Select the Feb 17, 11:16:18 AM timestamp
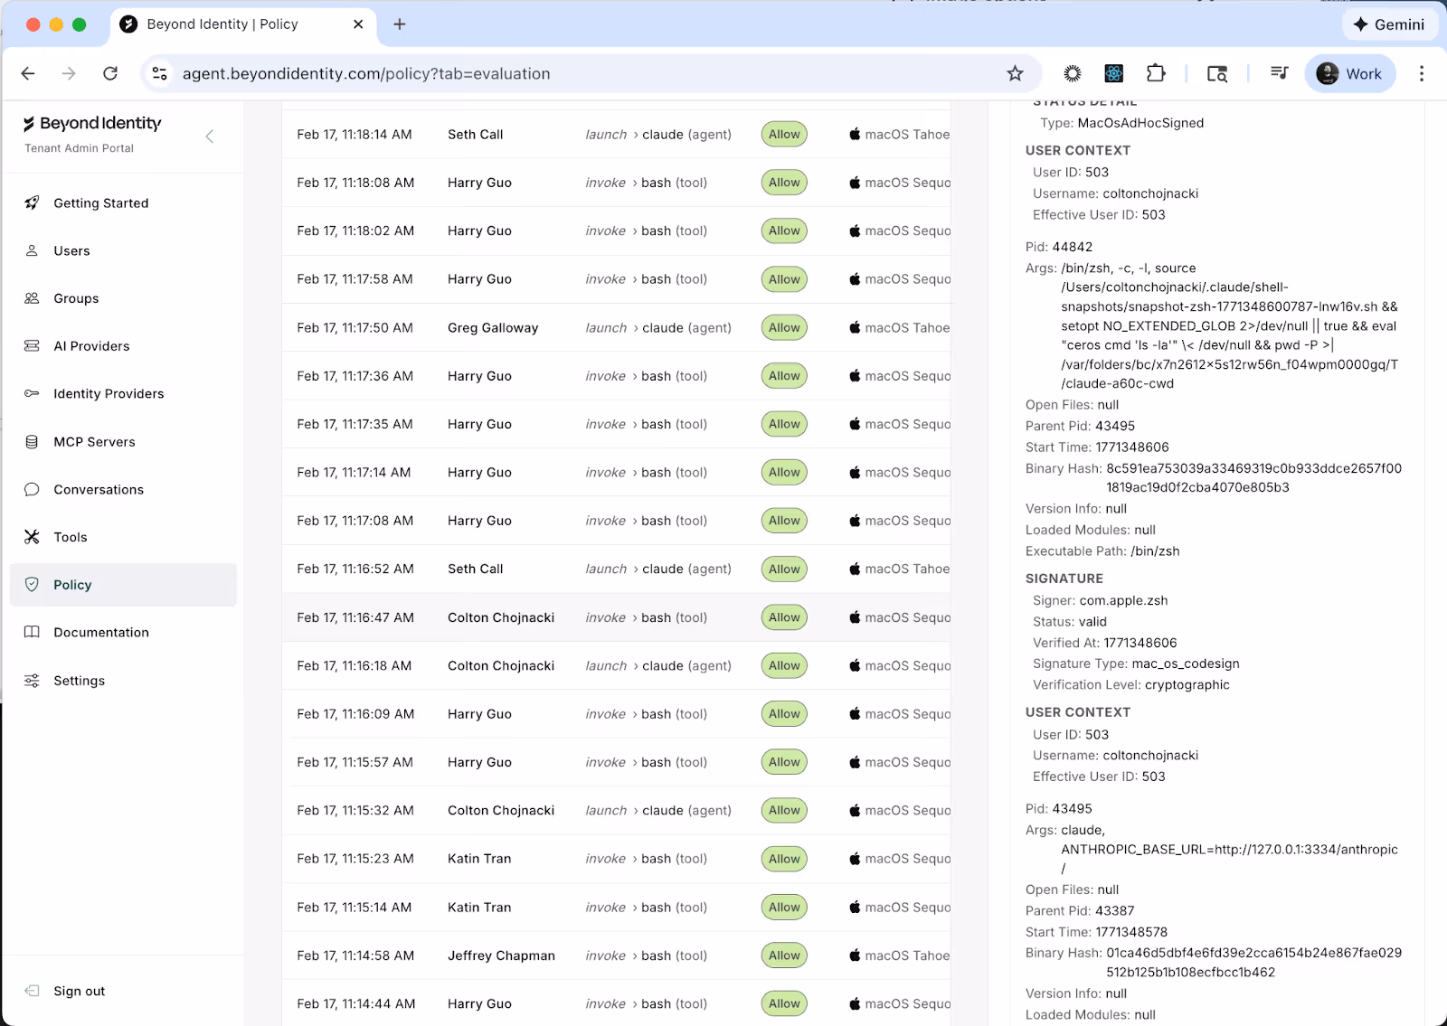Image resolution: width=1447 pixels, height=1026 pixels. click(x=355, y=665)
